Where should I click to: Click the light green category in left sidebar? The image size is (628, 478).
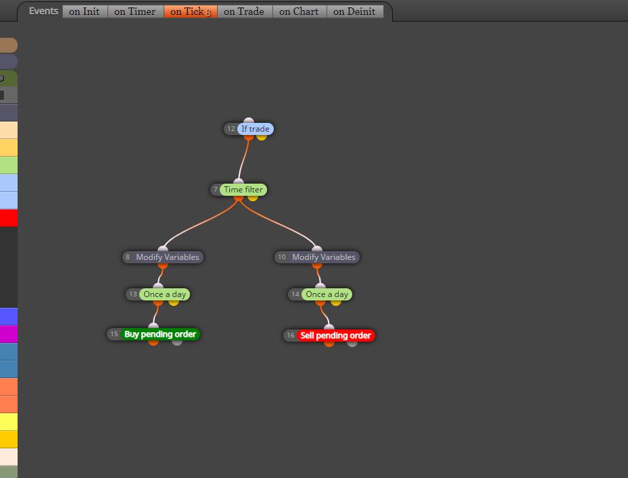coord(8,165)
